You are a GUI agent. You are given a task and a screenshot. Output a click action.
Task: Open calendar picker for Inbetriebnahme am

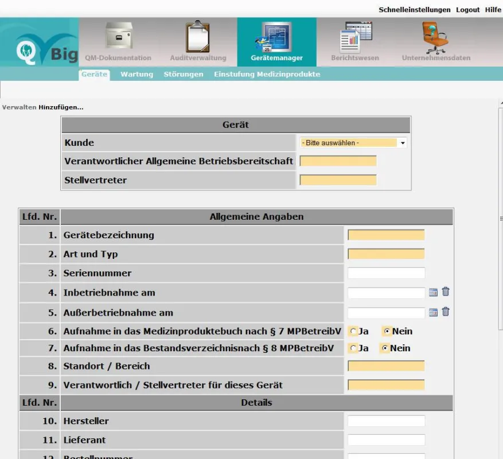(433, 293)
